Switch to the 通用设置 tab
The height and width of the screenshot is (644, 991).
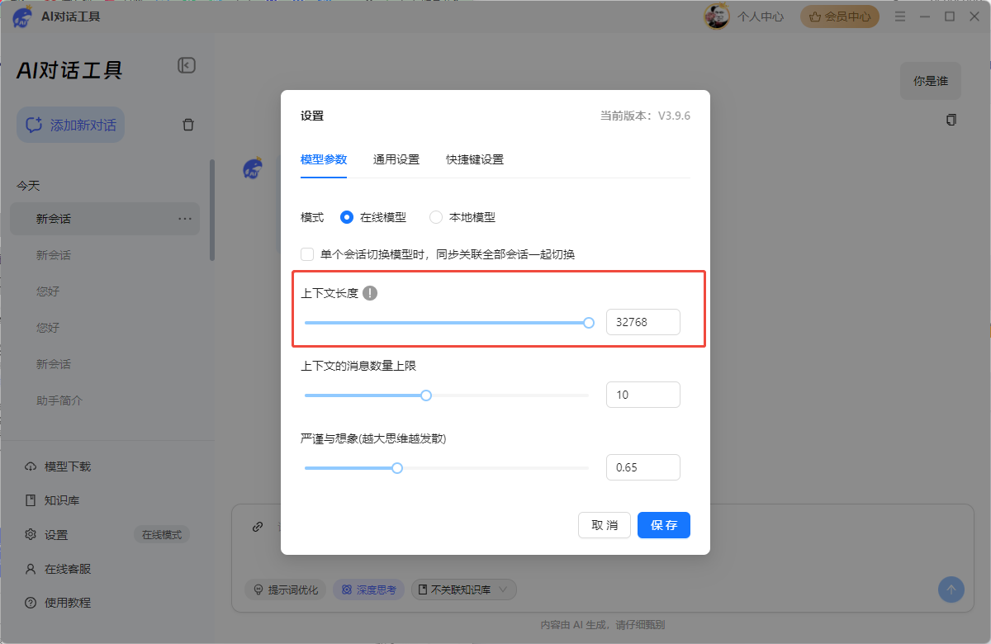[x=396, y=160]
